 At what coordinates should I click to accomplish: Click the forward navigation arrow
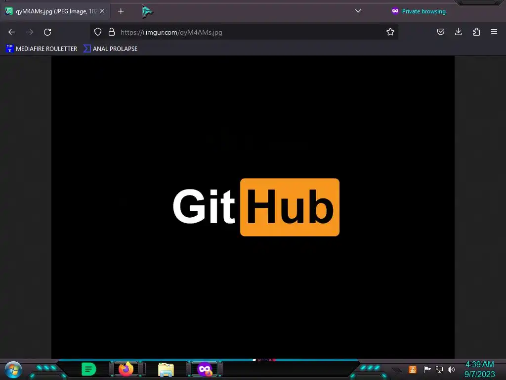click(x=30, y=32)
